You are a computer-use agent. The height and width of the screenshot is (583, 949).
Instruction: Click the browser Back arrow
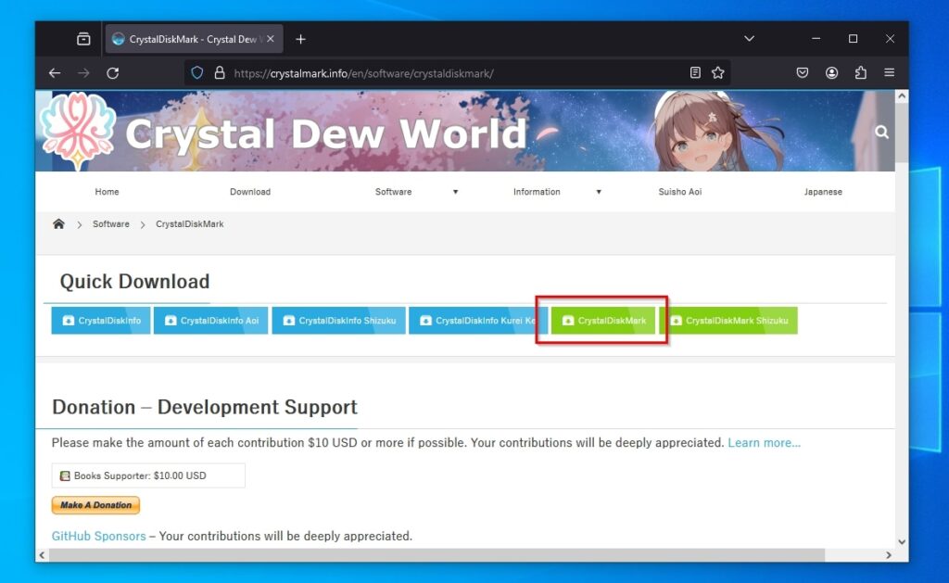click(x=55, y=73)
